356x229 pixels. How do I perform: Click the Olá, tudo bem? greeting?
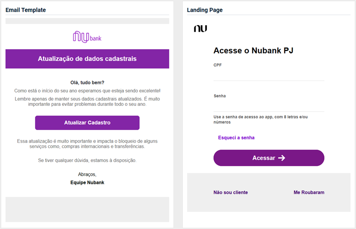coord(87,83)
